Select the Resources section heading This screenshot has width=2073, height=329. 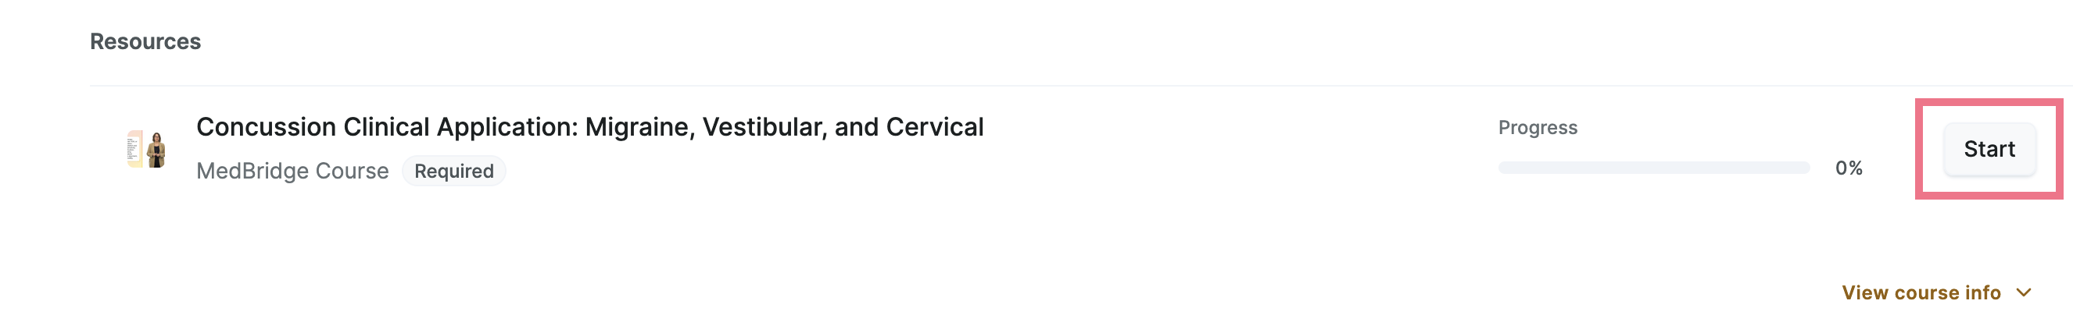pyautogui.click(x=145, y=42)
